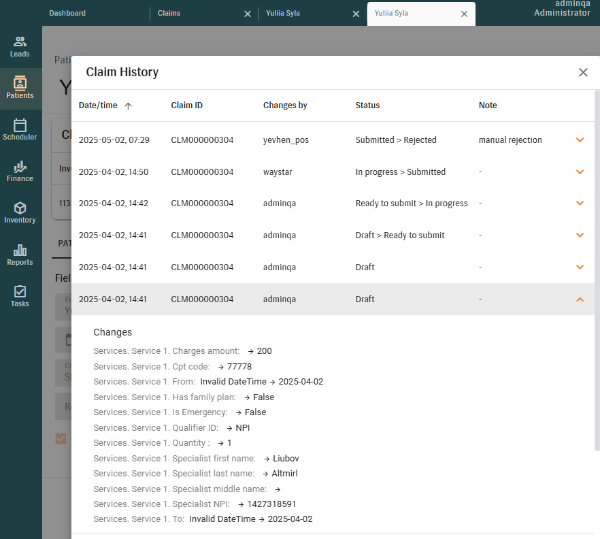This screenshot has height=539, width=600.
Task: Close the Claims tab
Action: (248, 14)
